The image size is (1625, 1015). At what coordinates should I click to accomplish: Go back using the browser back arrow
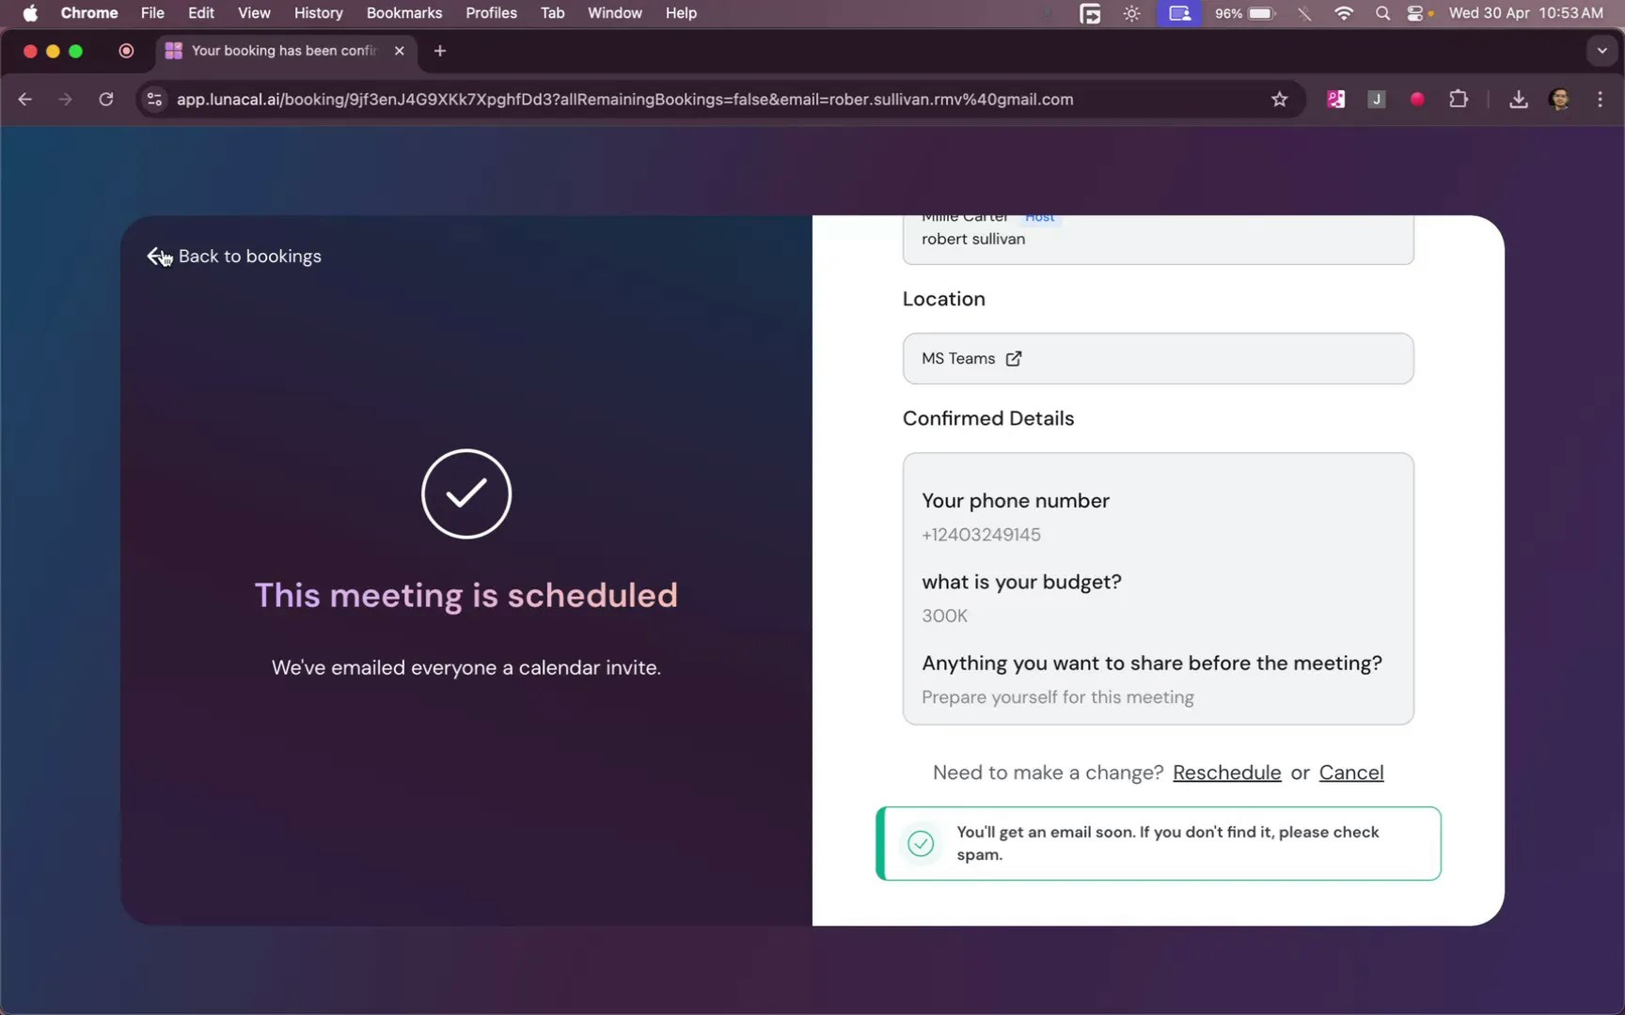point(25,100)
